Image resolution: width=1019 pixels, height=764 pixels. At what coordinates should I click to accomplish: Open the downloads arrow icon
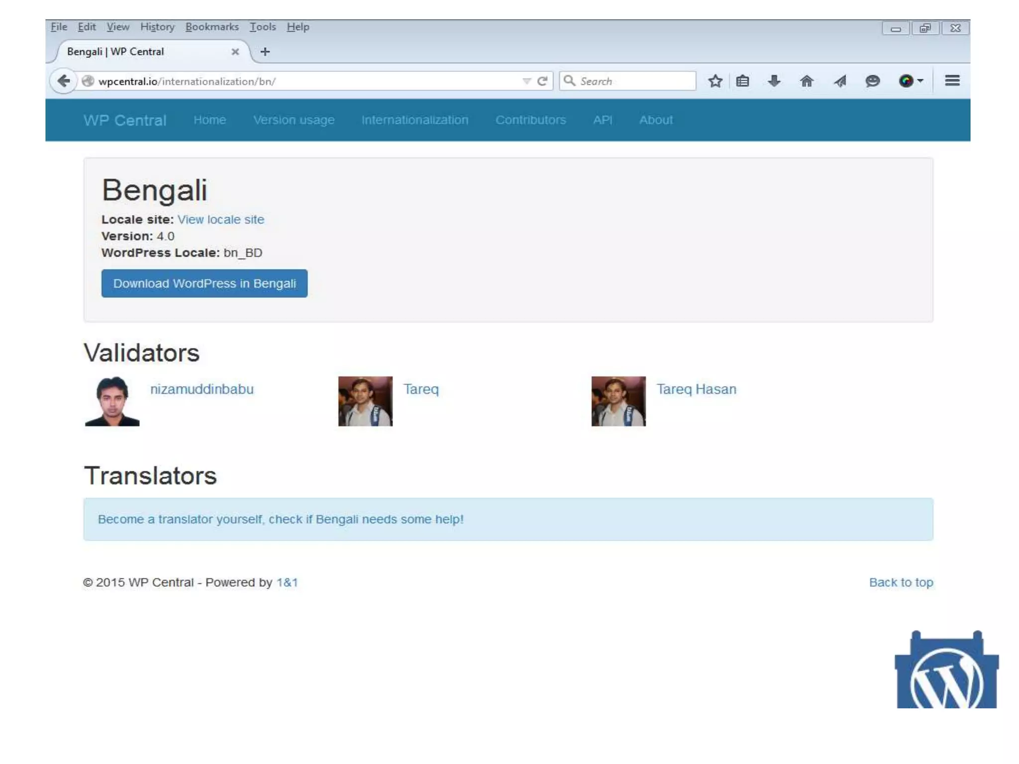774,81
